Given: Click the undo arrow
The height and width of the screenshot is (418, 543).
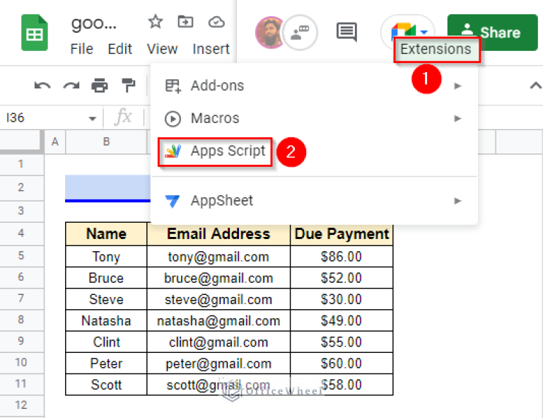Looking at the screenshot, I should pyautogui.click(x=42, y=86).
